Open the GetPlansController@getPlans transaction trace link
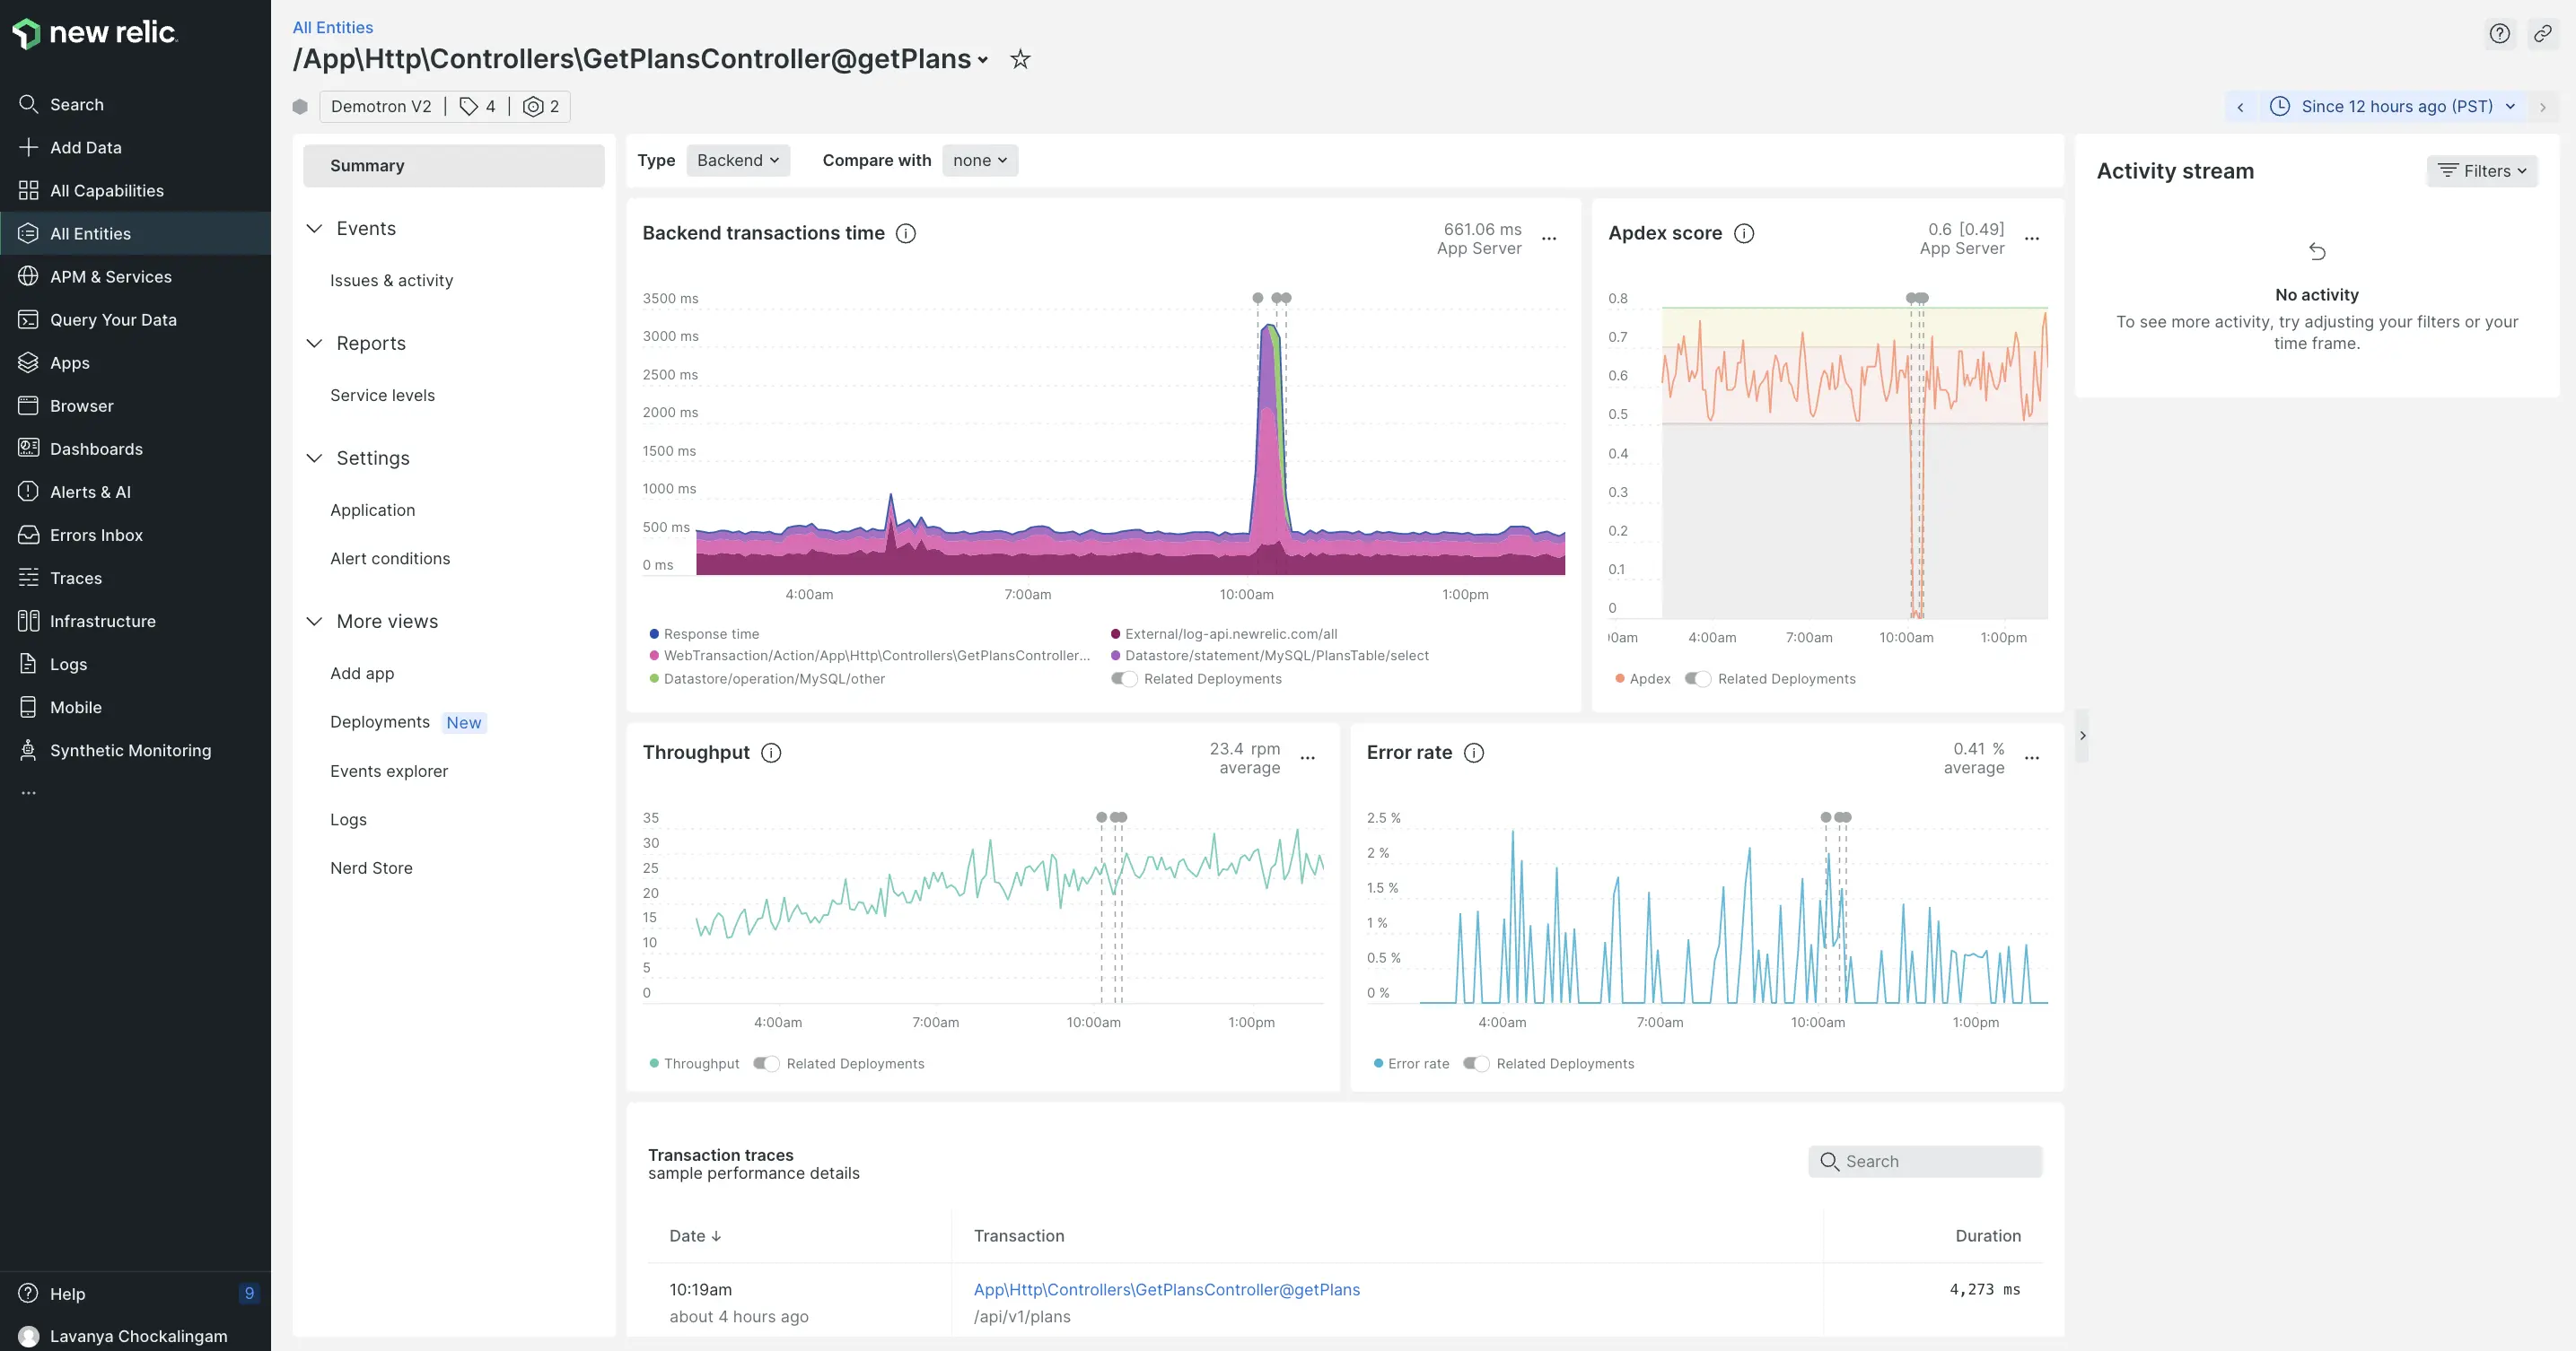Screen dimensions: 2576x1351 click(x=1166, y=1289)
